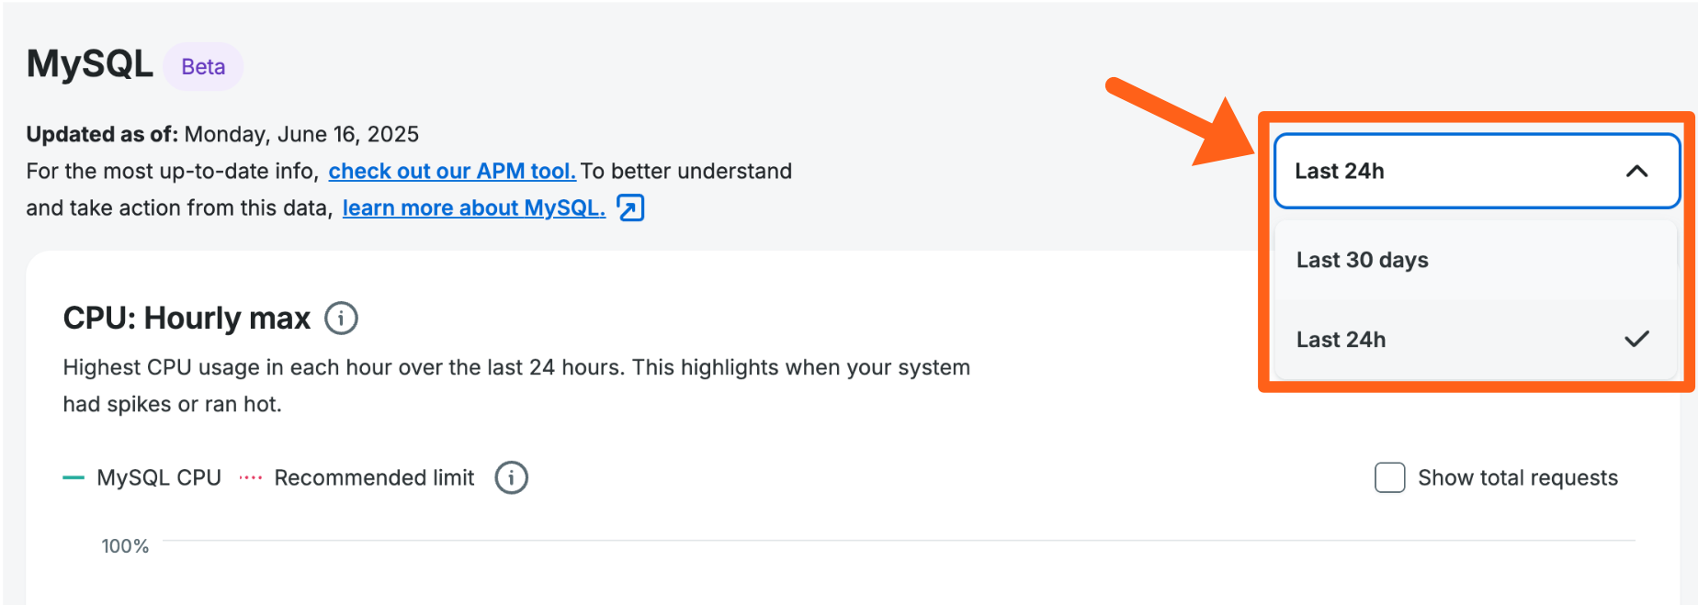Screen dimensions: 1698x605
Task: Enable the Show total requests checkbox
Action: 1389,477
